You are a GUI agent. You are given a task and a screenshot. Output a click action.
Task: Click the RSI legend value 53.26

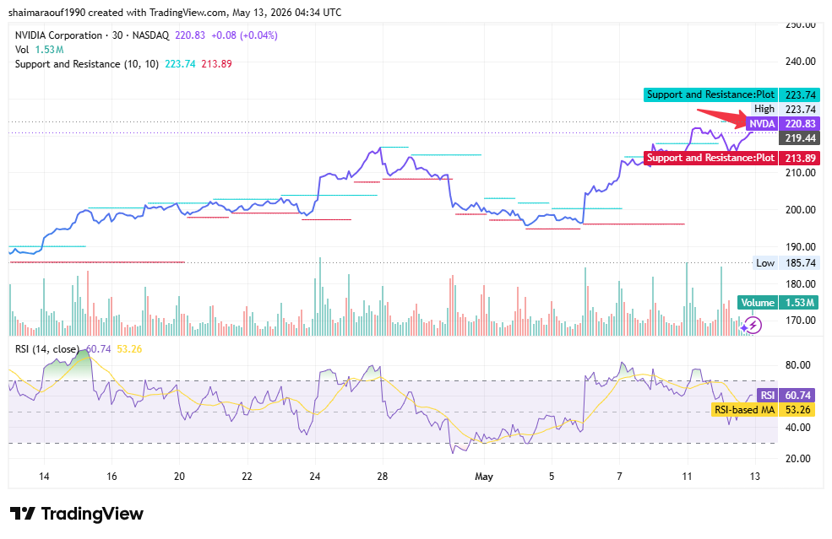pyautogui.click(x=129, y=349)
